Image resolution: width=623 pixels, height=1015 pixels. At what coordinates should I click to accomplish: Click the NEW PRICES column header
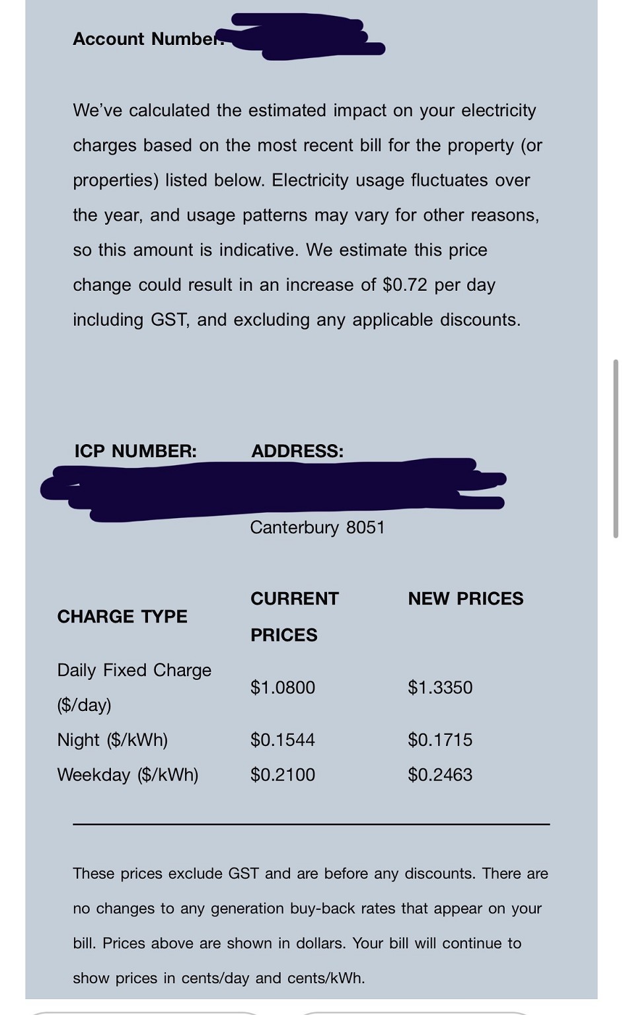pos(466,599)
